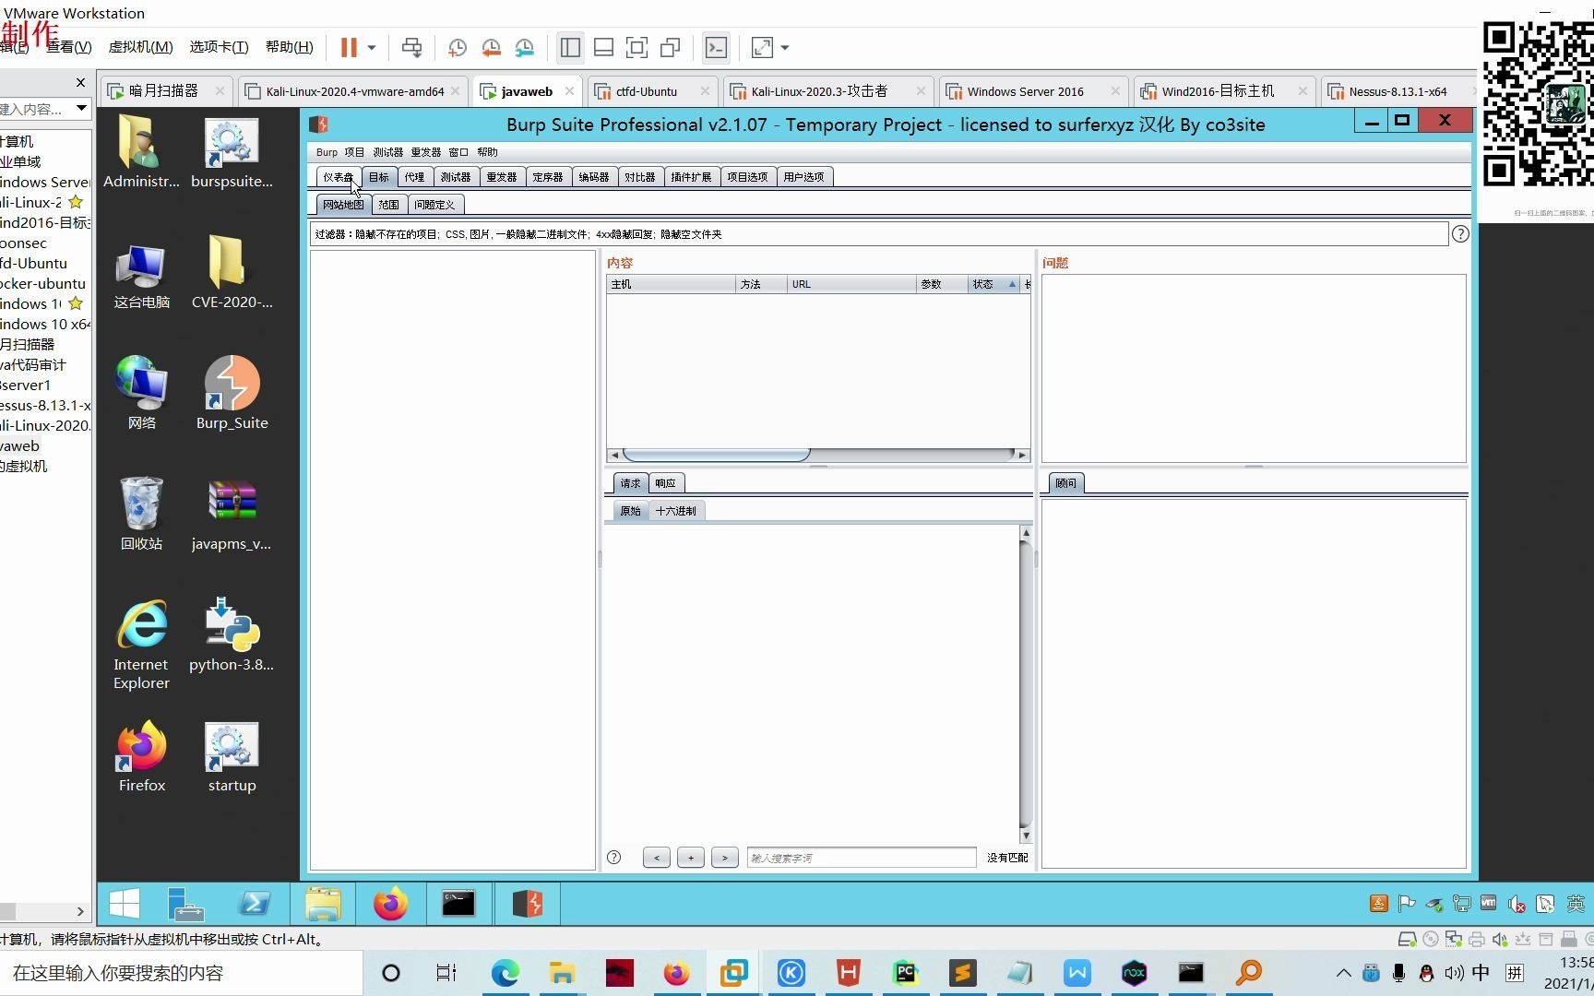1594x996 pixels.
Task: Toggle VMware thumbnail bar view icon
Action: click(x=603, y=47)
